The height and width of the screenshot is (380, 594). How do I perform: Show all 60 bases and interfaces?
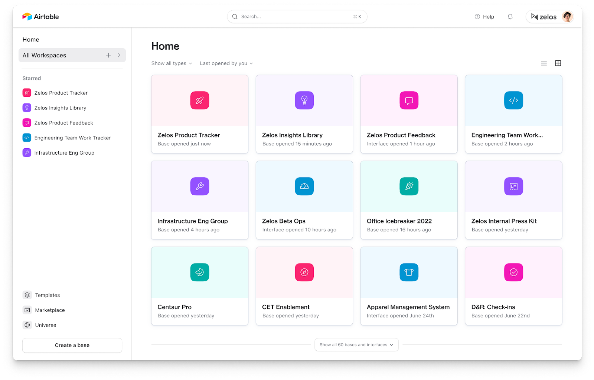pyautogui.click(x=356, y=344)
